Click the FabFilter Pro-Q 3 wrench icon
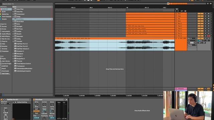 (6, 100)
